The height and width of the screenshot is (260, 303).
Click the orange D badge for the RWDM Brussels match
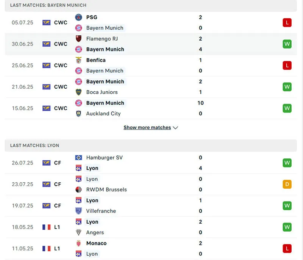point(287,184)
